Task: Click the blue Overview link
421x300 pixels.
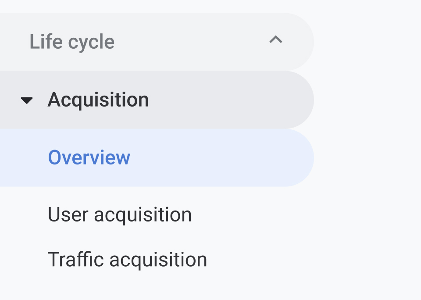Action: point(89,157)
